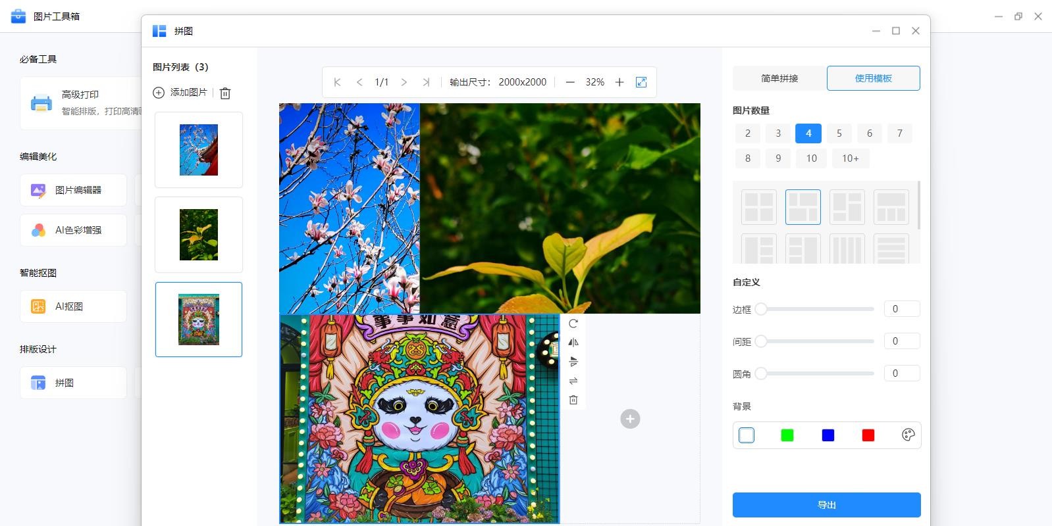1052x526 pixels.
Task: Select image count 5
Action: (x=839, y=133)
